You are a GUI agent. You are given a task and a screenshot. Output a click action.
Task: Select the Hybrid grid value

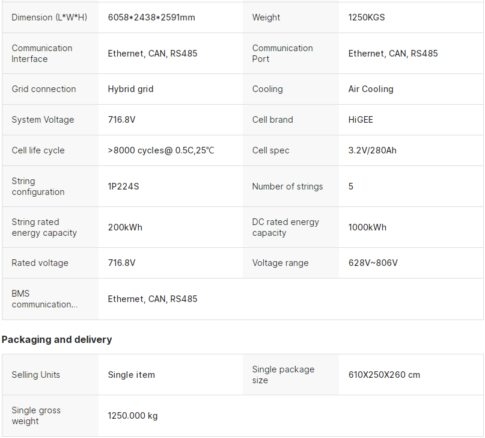pyautogui.click(x=130, y=89)
